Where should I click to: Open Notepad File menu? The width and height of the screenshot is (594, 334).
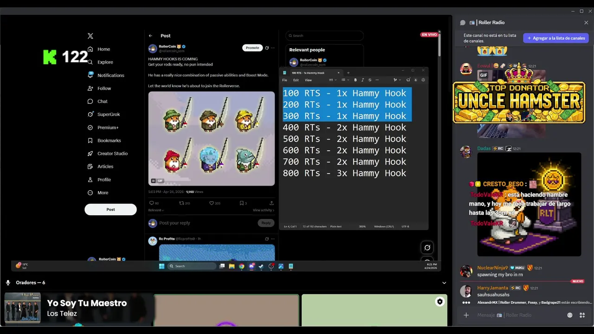[x=285, y=80]
